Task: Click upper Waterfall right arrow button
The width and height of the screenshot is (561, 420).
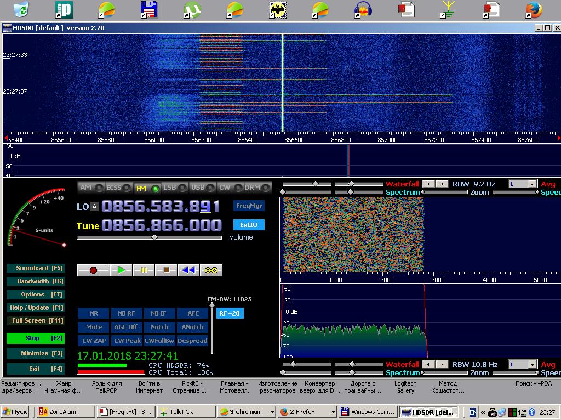Action: [442, 184]
